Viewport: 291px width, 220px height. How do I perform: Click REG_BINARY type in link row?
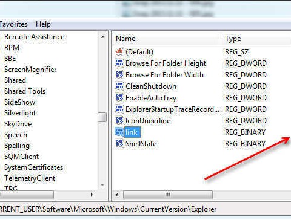pos(245,132)
